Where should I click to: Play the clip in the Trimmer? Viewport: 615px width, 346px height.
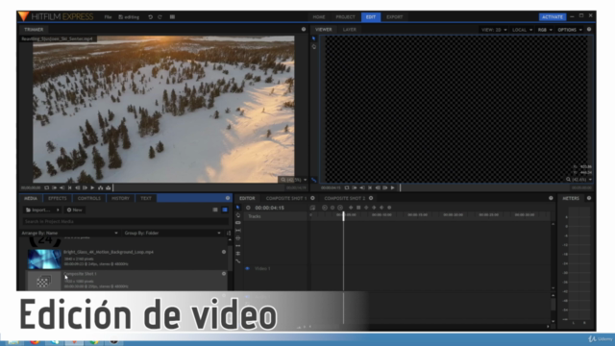[x=92, y=188]
